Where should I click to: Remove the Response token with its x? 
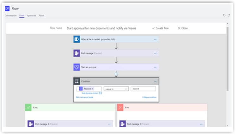coord(93,89)
